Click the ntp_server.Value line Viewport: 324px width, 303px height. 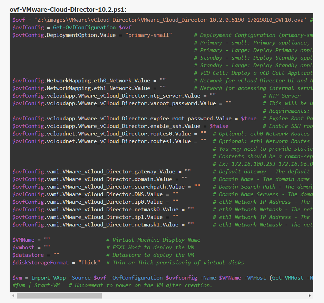pyautogui.click(x=114, y=96)
